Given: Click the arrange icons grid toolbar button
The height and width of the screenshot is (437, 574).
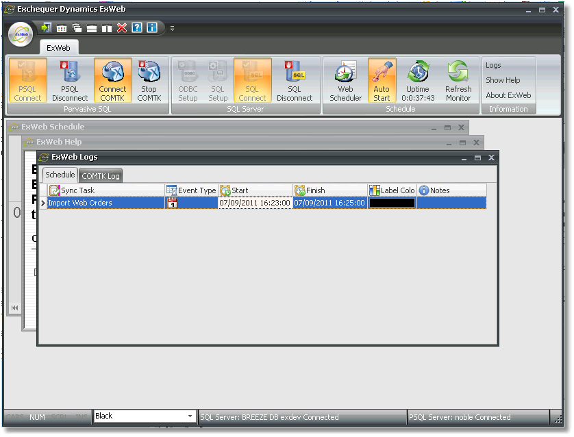Looking at the screenshot, I should tap(62, 28).
